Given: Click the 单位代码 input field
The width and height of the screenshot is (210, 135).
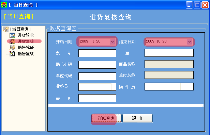Looking at the screenshot, I should (97, 76).
